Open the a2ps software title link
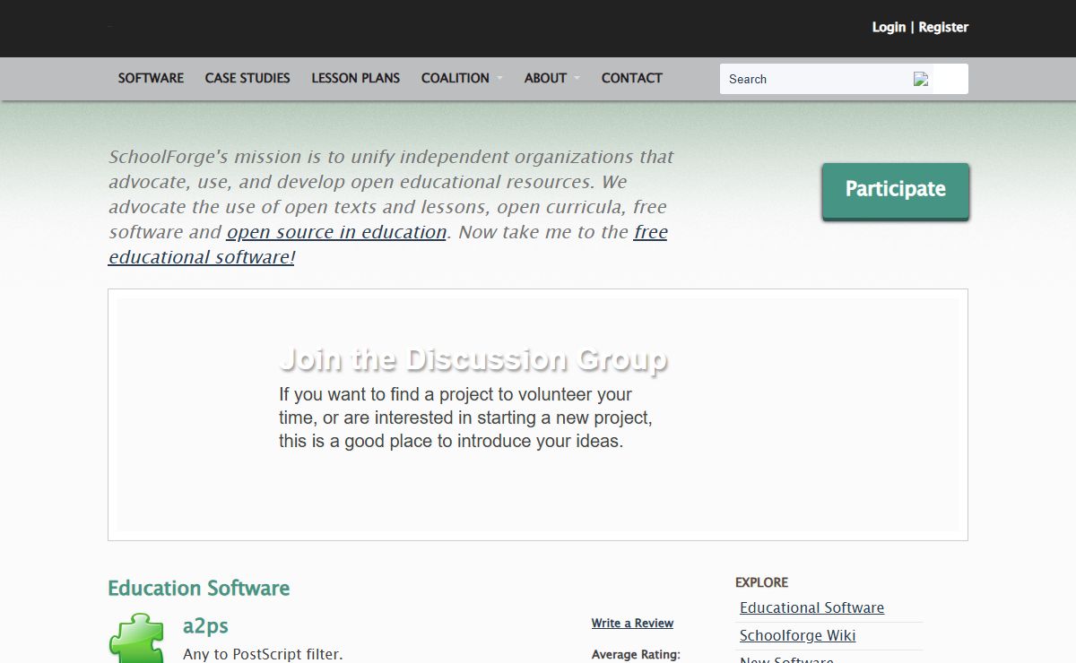 [x=205, y=625]
